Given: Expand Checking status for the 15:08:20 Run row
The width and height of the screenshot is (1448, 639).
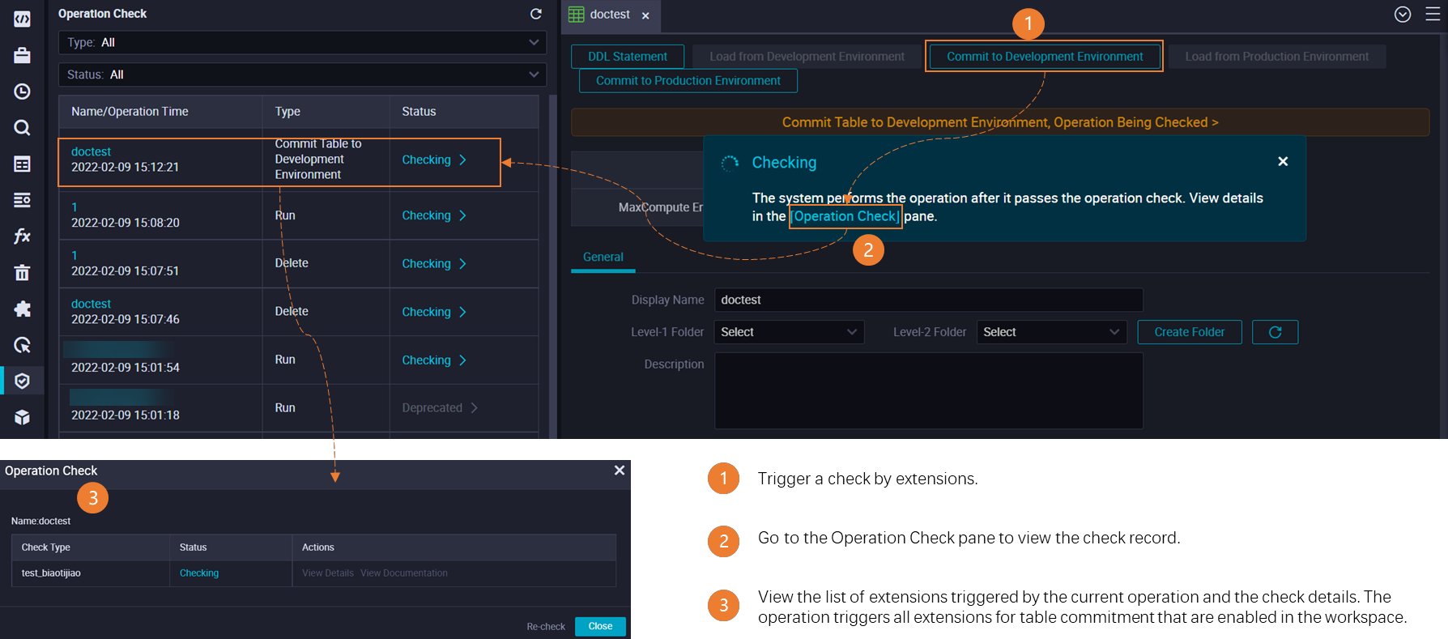Looking at the screenshot, I should click(434, 215).
